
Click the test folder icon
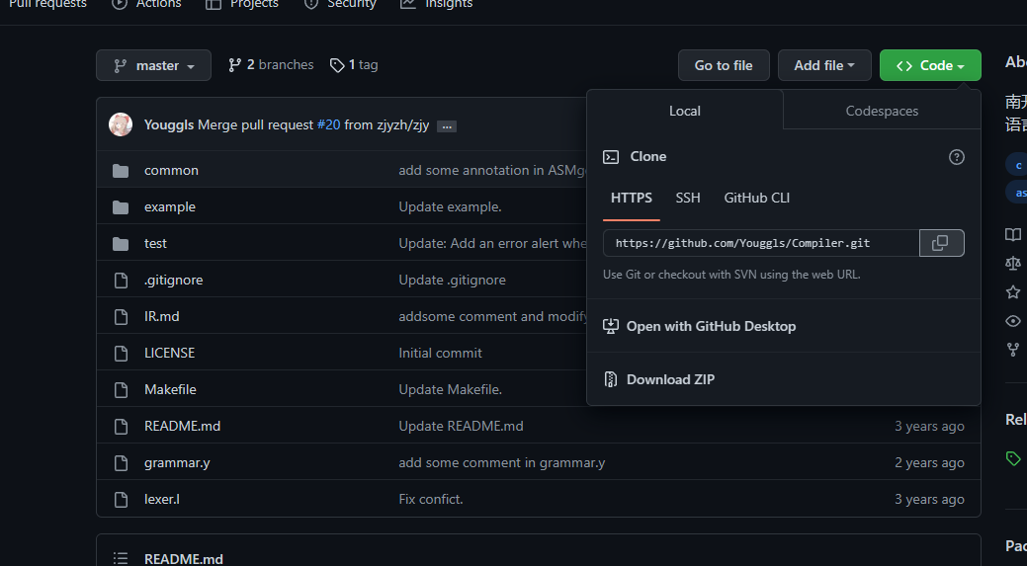click(121, 244)
